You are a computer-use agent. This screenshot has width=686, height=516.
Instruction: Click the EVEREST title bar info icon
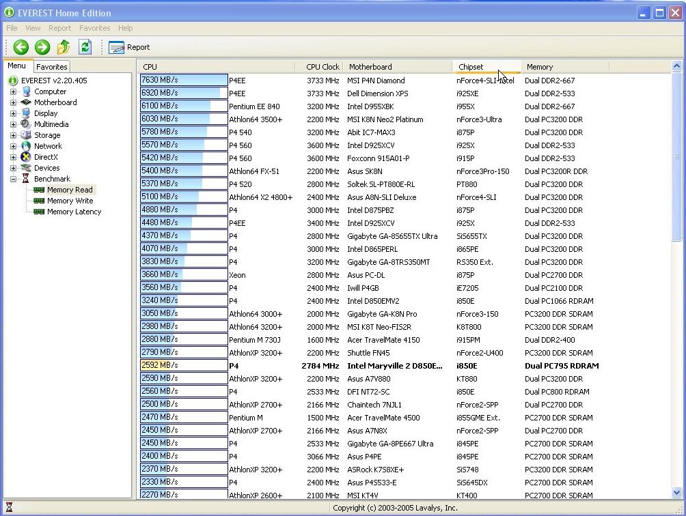point(9,12)
